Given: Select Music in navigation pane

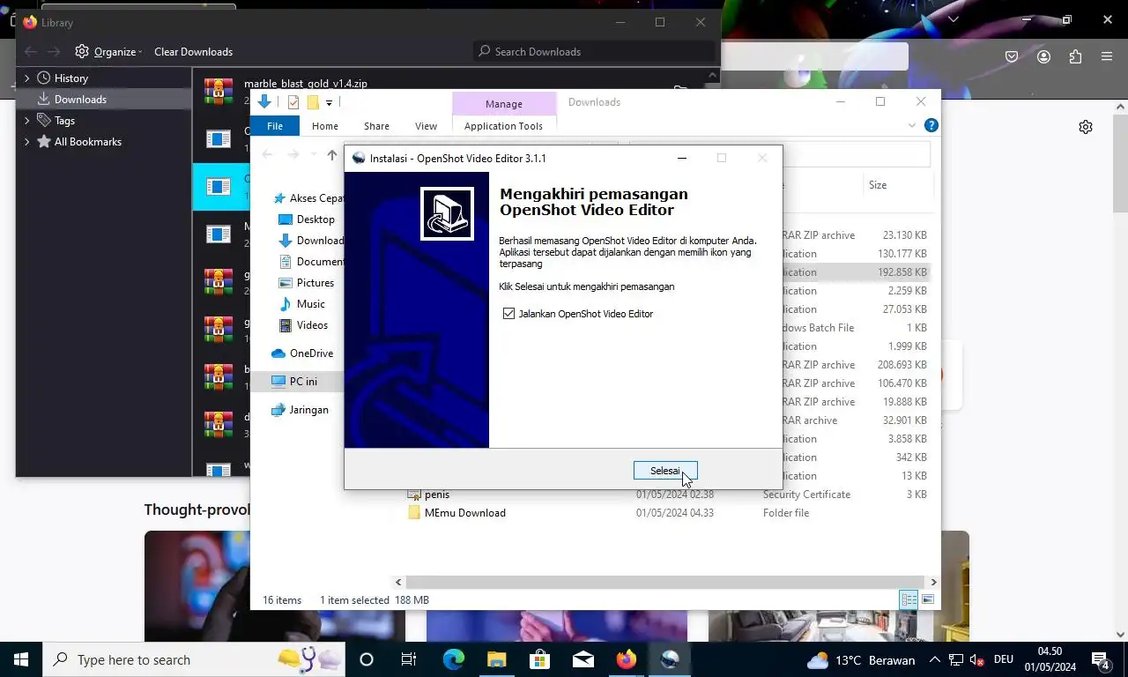Looking at the screenshot, I should pyautogui.click(x=302, y=304).
